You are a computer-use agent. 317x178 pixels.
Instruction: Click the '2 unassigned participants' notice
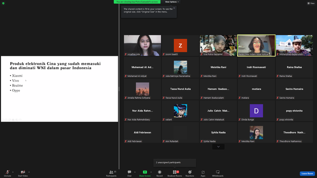tap(175, 163)
